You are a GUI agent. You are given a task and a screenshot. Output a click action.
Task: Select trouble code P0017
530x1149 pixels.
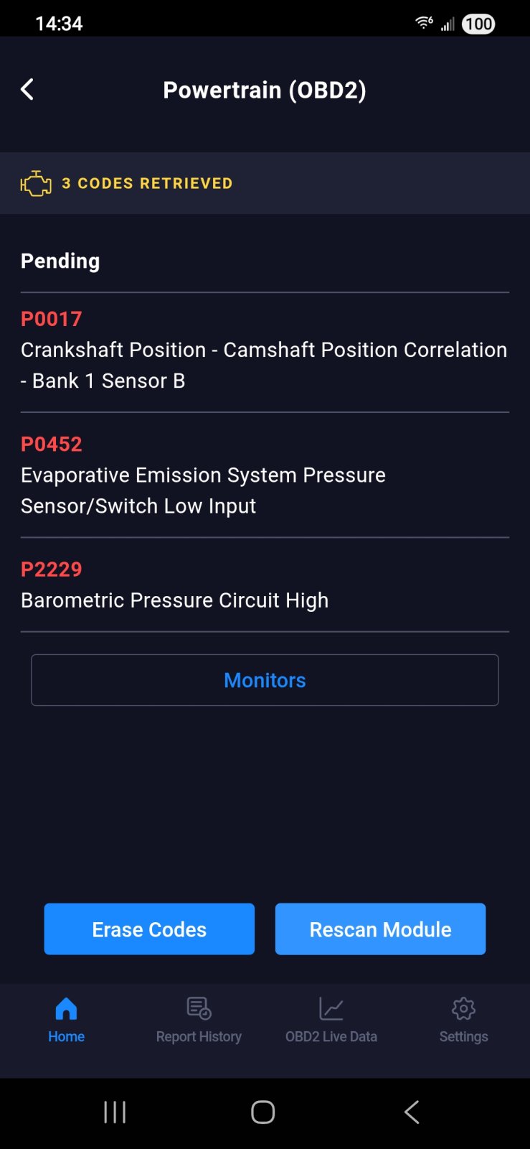(x=52, y=319)
